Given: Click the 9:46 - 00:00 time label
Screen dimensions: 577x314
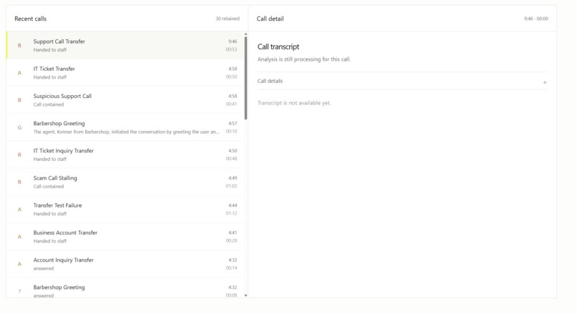Looking at the screenshot, I should [x=536, y=19].
